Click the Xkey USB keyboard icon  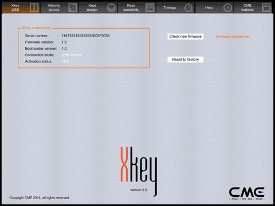point(34,7)
